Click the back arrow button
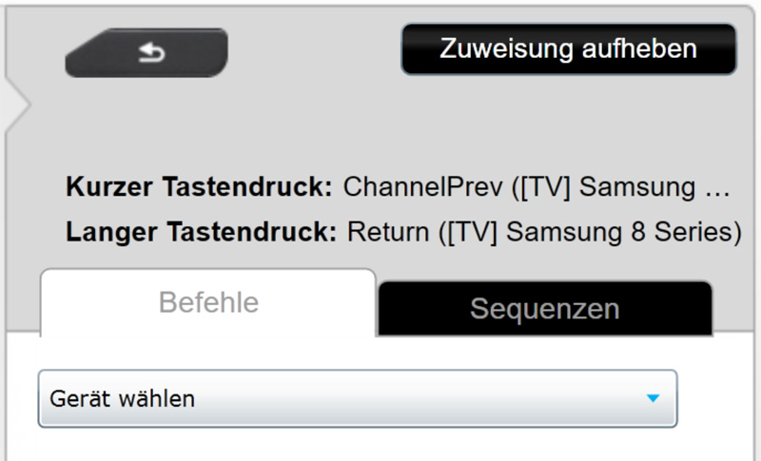This screenshot has height=461, width=761. point(146,53)
